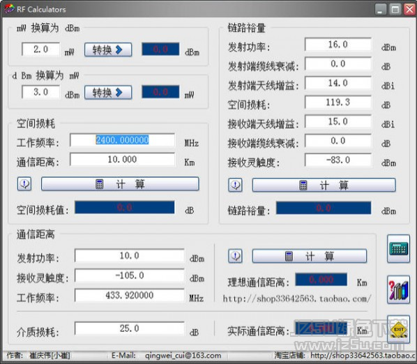Click info icon in 空间损耗 section
Image resolution: width=417 pixels, height=364 pixels.
click(x=24, y=183)
